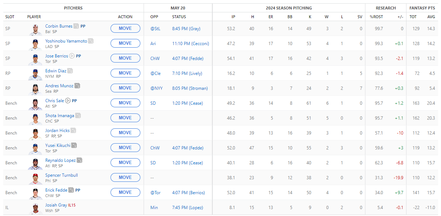The image size is (441, 216).
Task: Open the news icon beside Erick Fedde
Action: [x=71, y=190]
